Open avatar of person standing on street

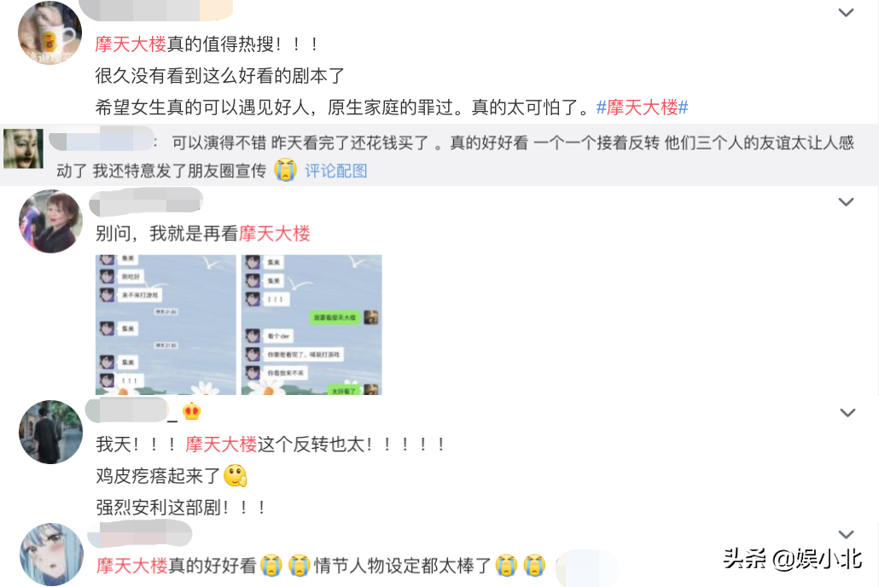pyautogui.click(x=50, y=432)
